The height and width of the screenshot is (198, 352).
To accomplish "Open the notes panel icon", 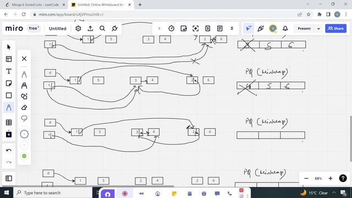I will (x=220, y=29).
